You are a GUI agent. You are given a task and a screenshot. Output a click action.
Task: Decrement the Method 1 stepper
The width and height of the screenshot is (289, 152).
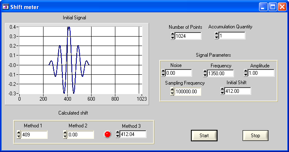point(18,136)
